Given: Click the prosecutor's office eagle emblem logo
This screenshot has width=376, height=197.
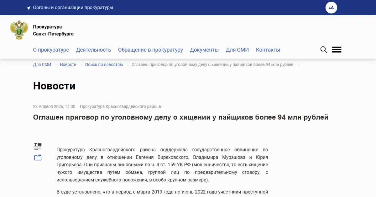Looking at the screenshot, I should [x=19, y=30].
